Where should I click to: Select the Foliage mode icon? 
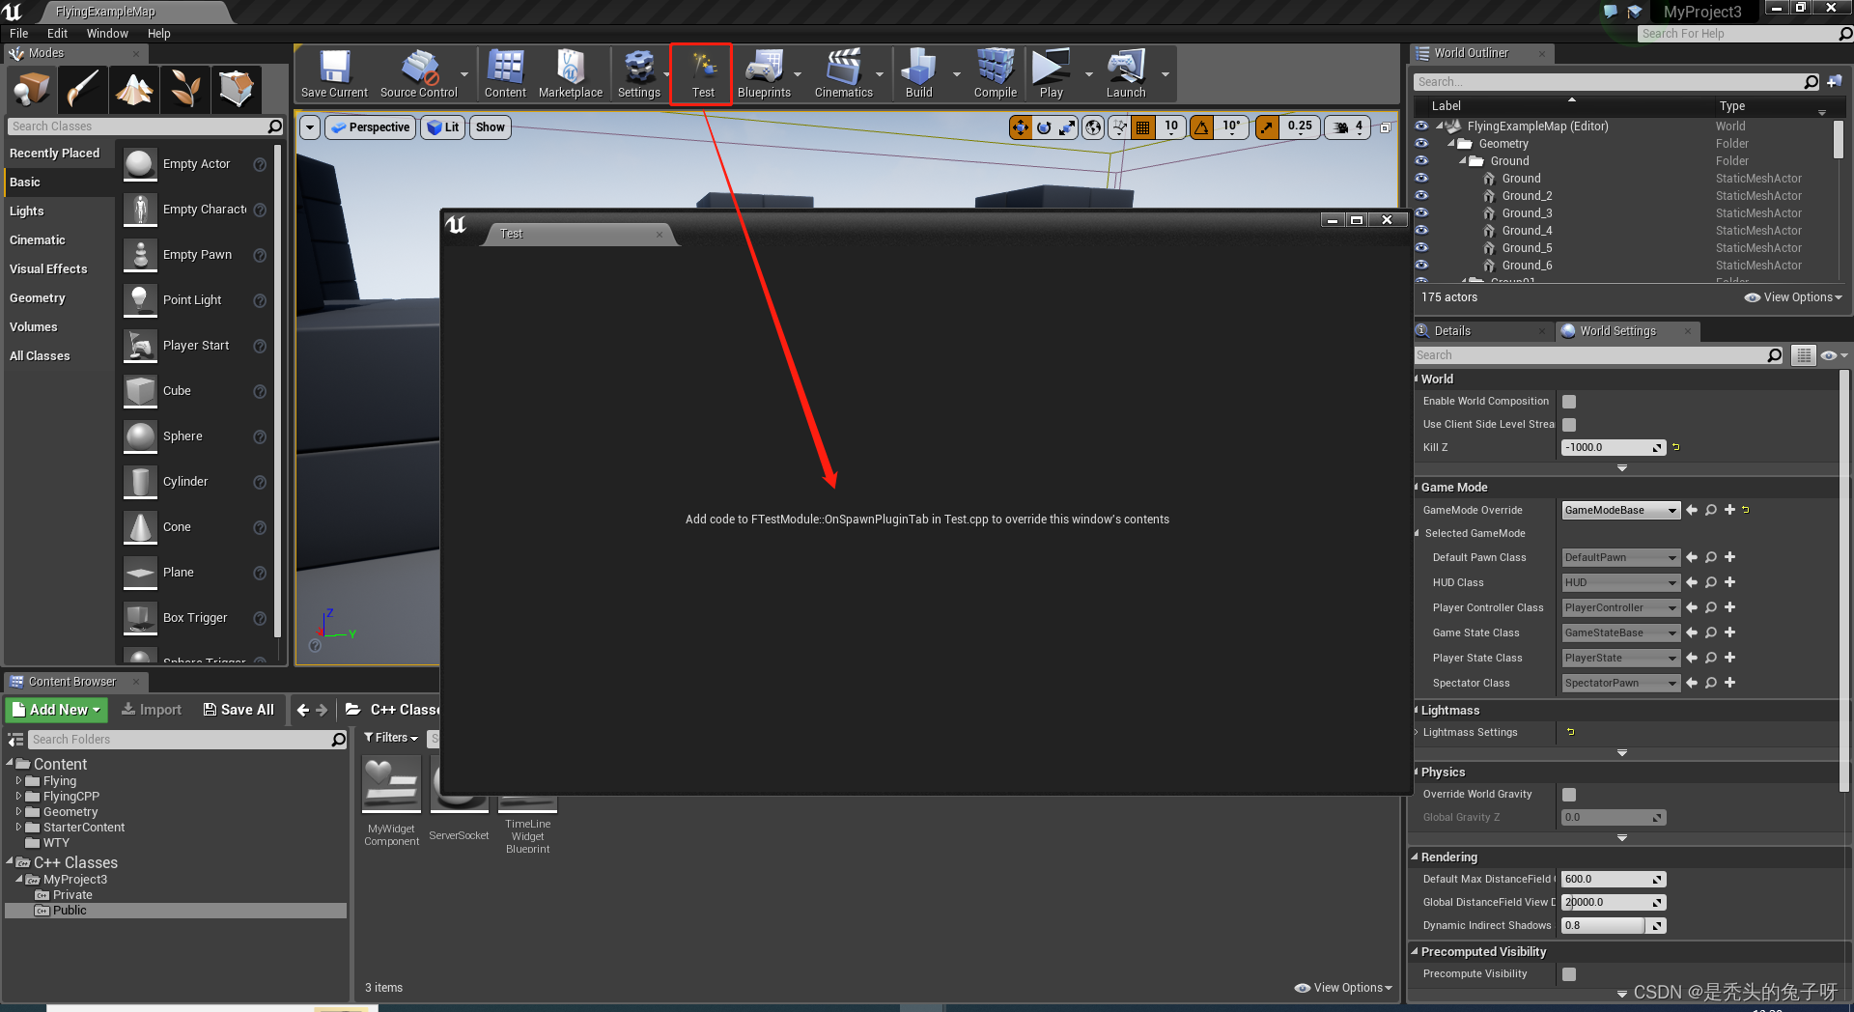[184, 89]
